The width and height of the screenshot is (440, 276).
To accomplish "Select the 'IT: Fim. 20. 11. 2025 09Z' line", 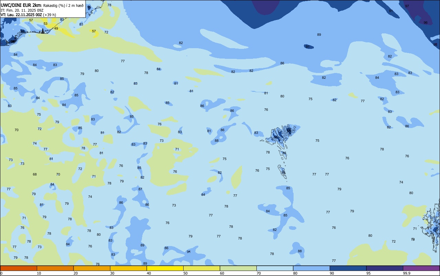I will click(x=22, y=10).
